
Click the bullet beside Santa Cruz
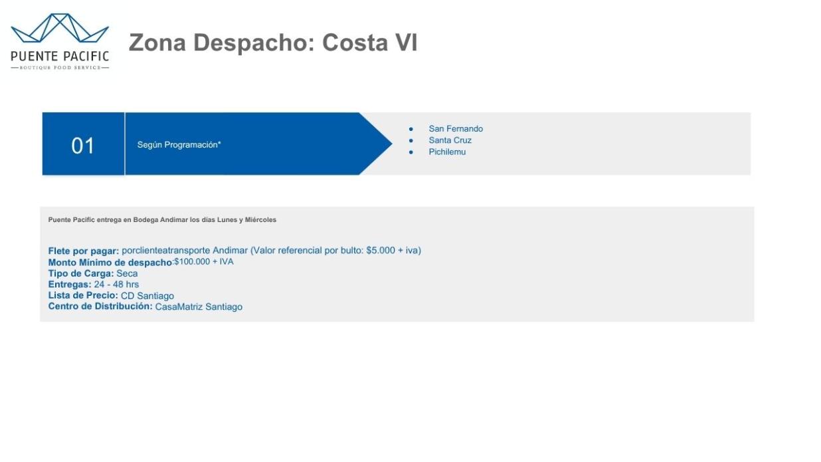coord(411,141)
